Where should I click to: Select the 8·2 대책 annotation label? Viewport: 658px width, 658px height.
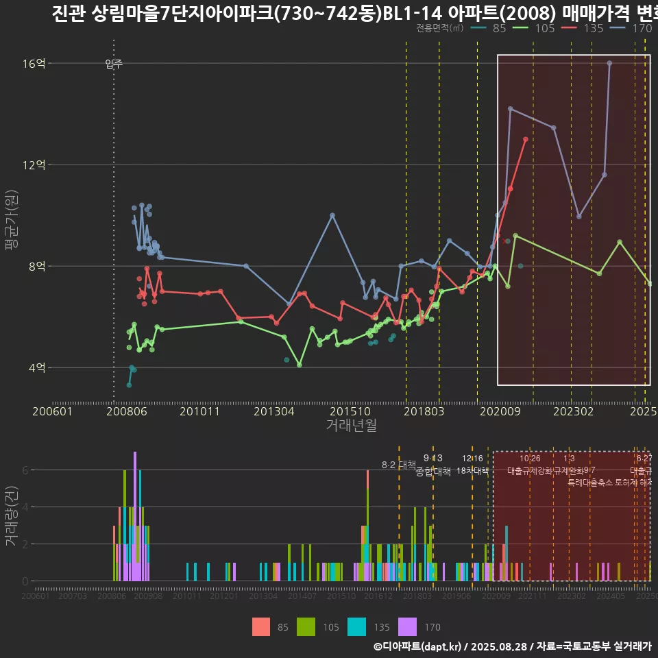(398, 465)
